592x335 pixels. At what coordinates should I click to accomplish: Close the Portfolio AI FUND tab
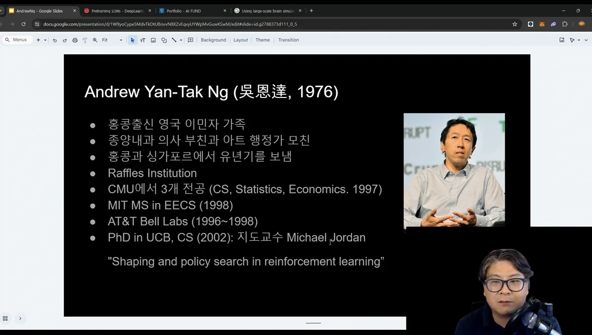pos(224,11)
